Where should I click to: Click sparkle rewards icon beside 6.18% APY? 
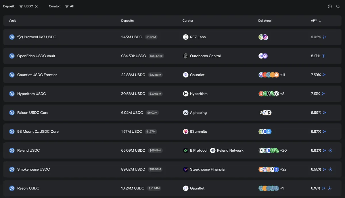click(324, 188)
